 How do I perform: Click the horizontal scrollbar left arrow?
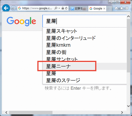6,112
